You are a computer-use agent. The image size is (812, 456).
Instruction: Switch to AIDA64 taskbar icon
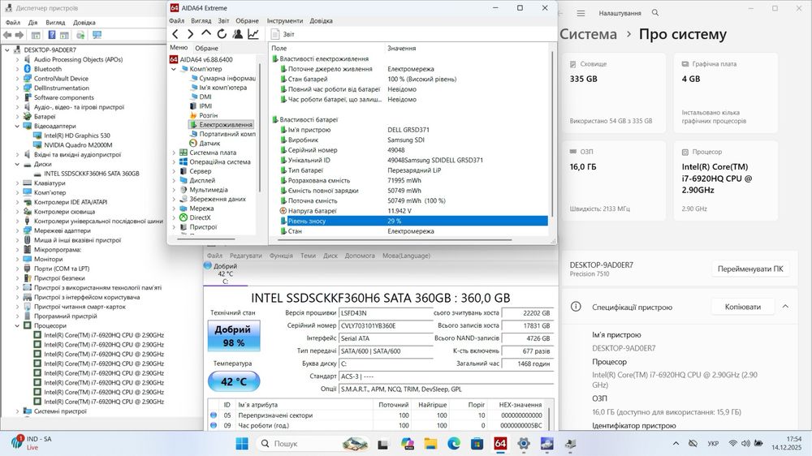coord(500,444)
